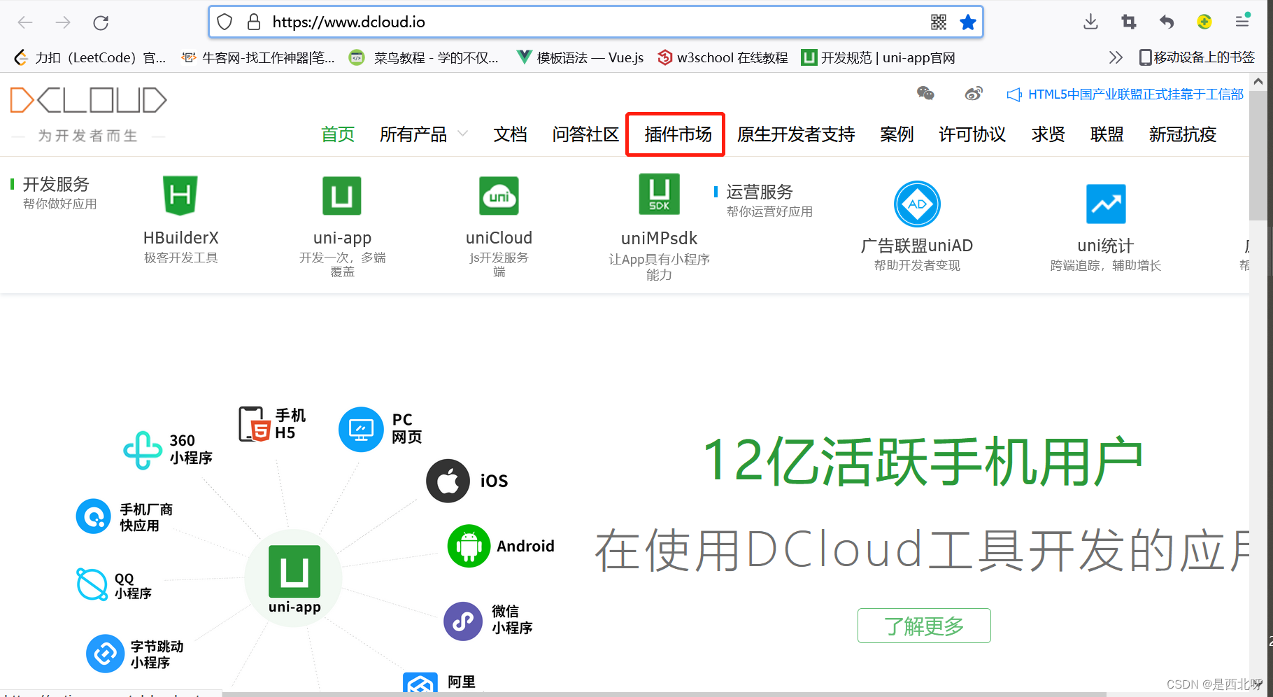Open the 广告联盟uniAD circular icon
This screenshot has height=697, width=1273.
[916, 204]
